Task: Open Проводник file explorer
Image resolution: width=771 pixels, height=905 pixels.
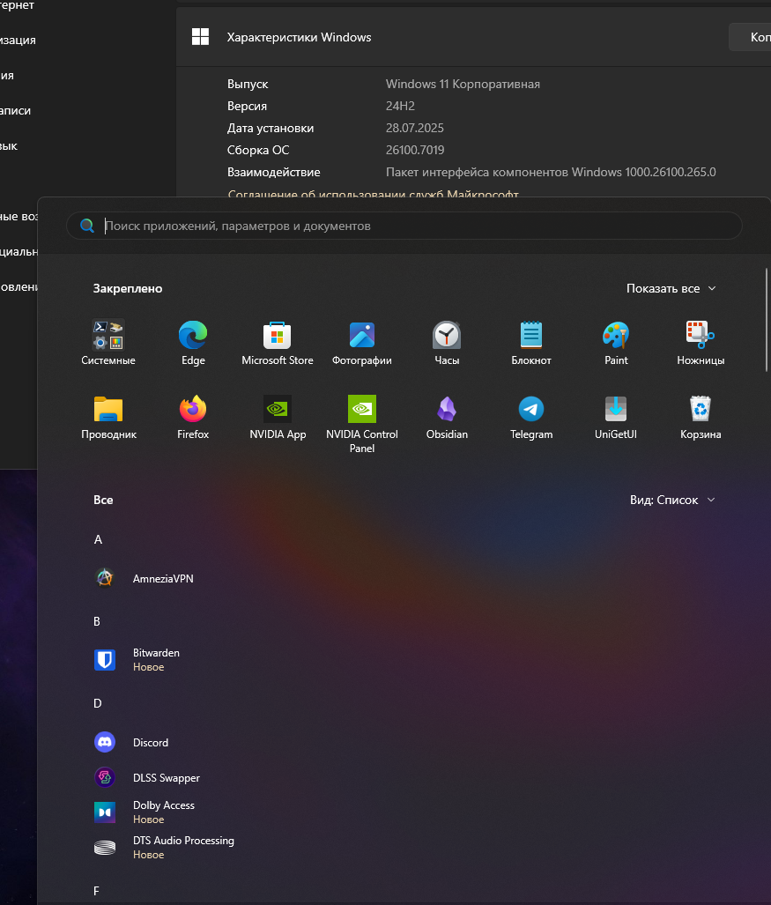Action: [107, 418]
